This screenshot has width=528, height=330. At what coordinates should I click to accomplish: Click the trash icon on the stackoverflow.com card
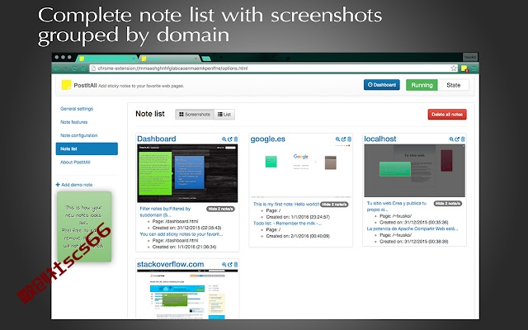(x=236, y=265)
